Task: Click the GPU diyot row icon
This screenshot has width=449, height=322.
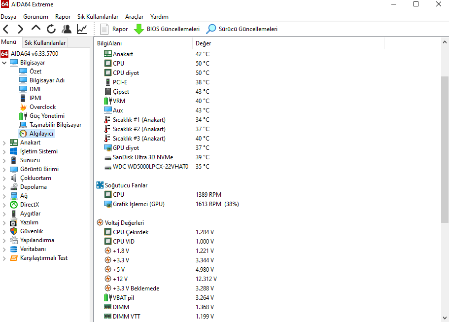Action: click(x=107, y=148)
